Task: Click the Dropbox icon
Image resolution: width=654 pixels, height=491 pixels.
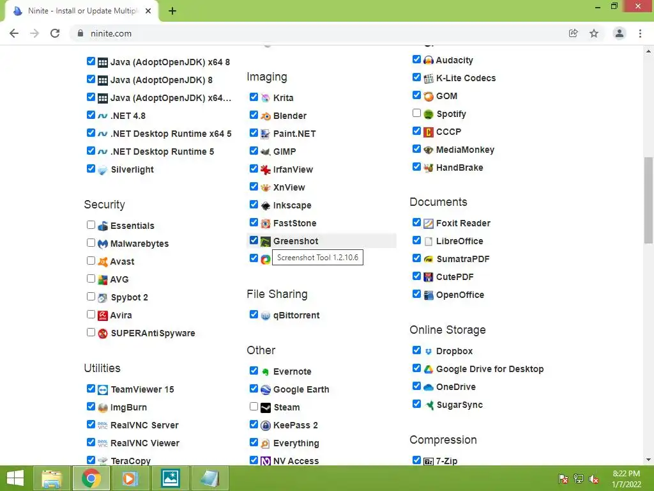Action: pyautogui.click(x=429, y=351)
